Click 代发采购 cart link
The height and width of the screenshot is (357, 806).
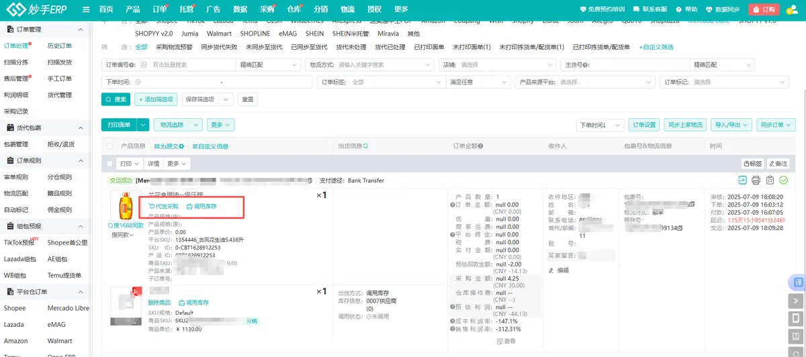[163, 206]
